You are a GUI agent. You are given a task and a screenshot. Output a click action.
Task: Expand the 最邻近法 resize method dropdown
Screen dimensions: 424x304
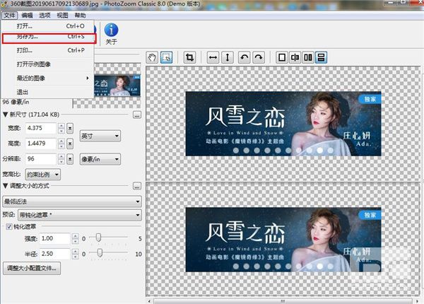pyautogui.click(x=71, y=201)
